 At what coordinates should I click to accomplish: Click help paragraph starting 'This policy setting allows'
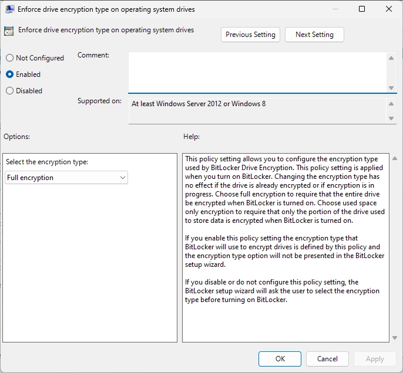point(285,189)
